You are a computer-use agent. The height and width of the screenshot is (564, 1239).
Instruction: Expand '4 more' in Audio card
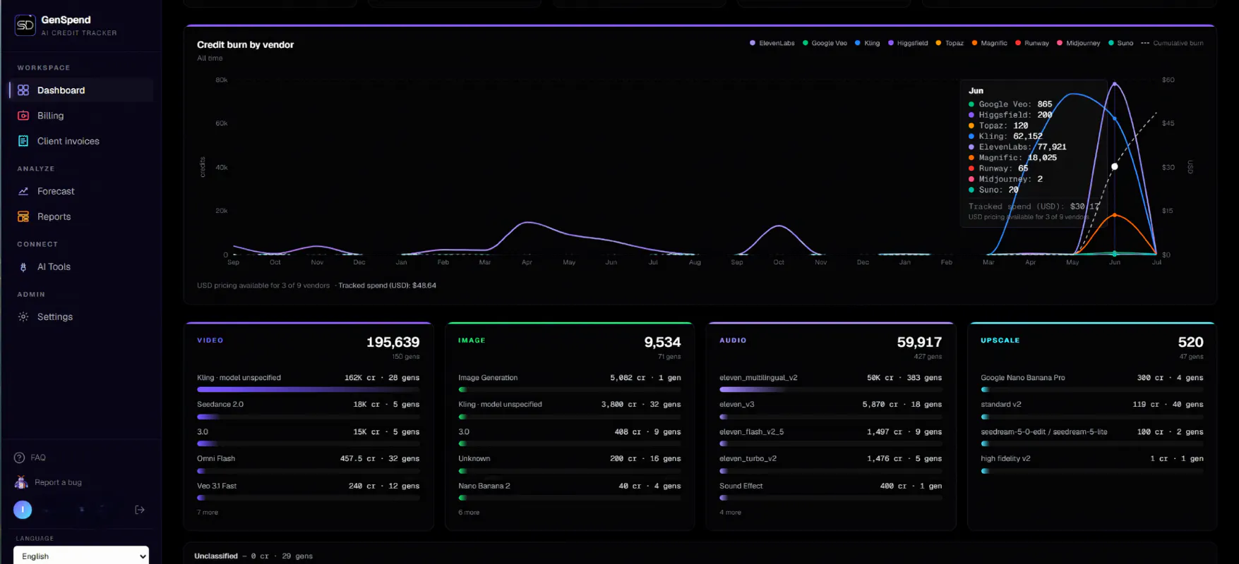click(730, 513)
